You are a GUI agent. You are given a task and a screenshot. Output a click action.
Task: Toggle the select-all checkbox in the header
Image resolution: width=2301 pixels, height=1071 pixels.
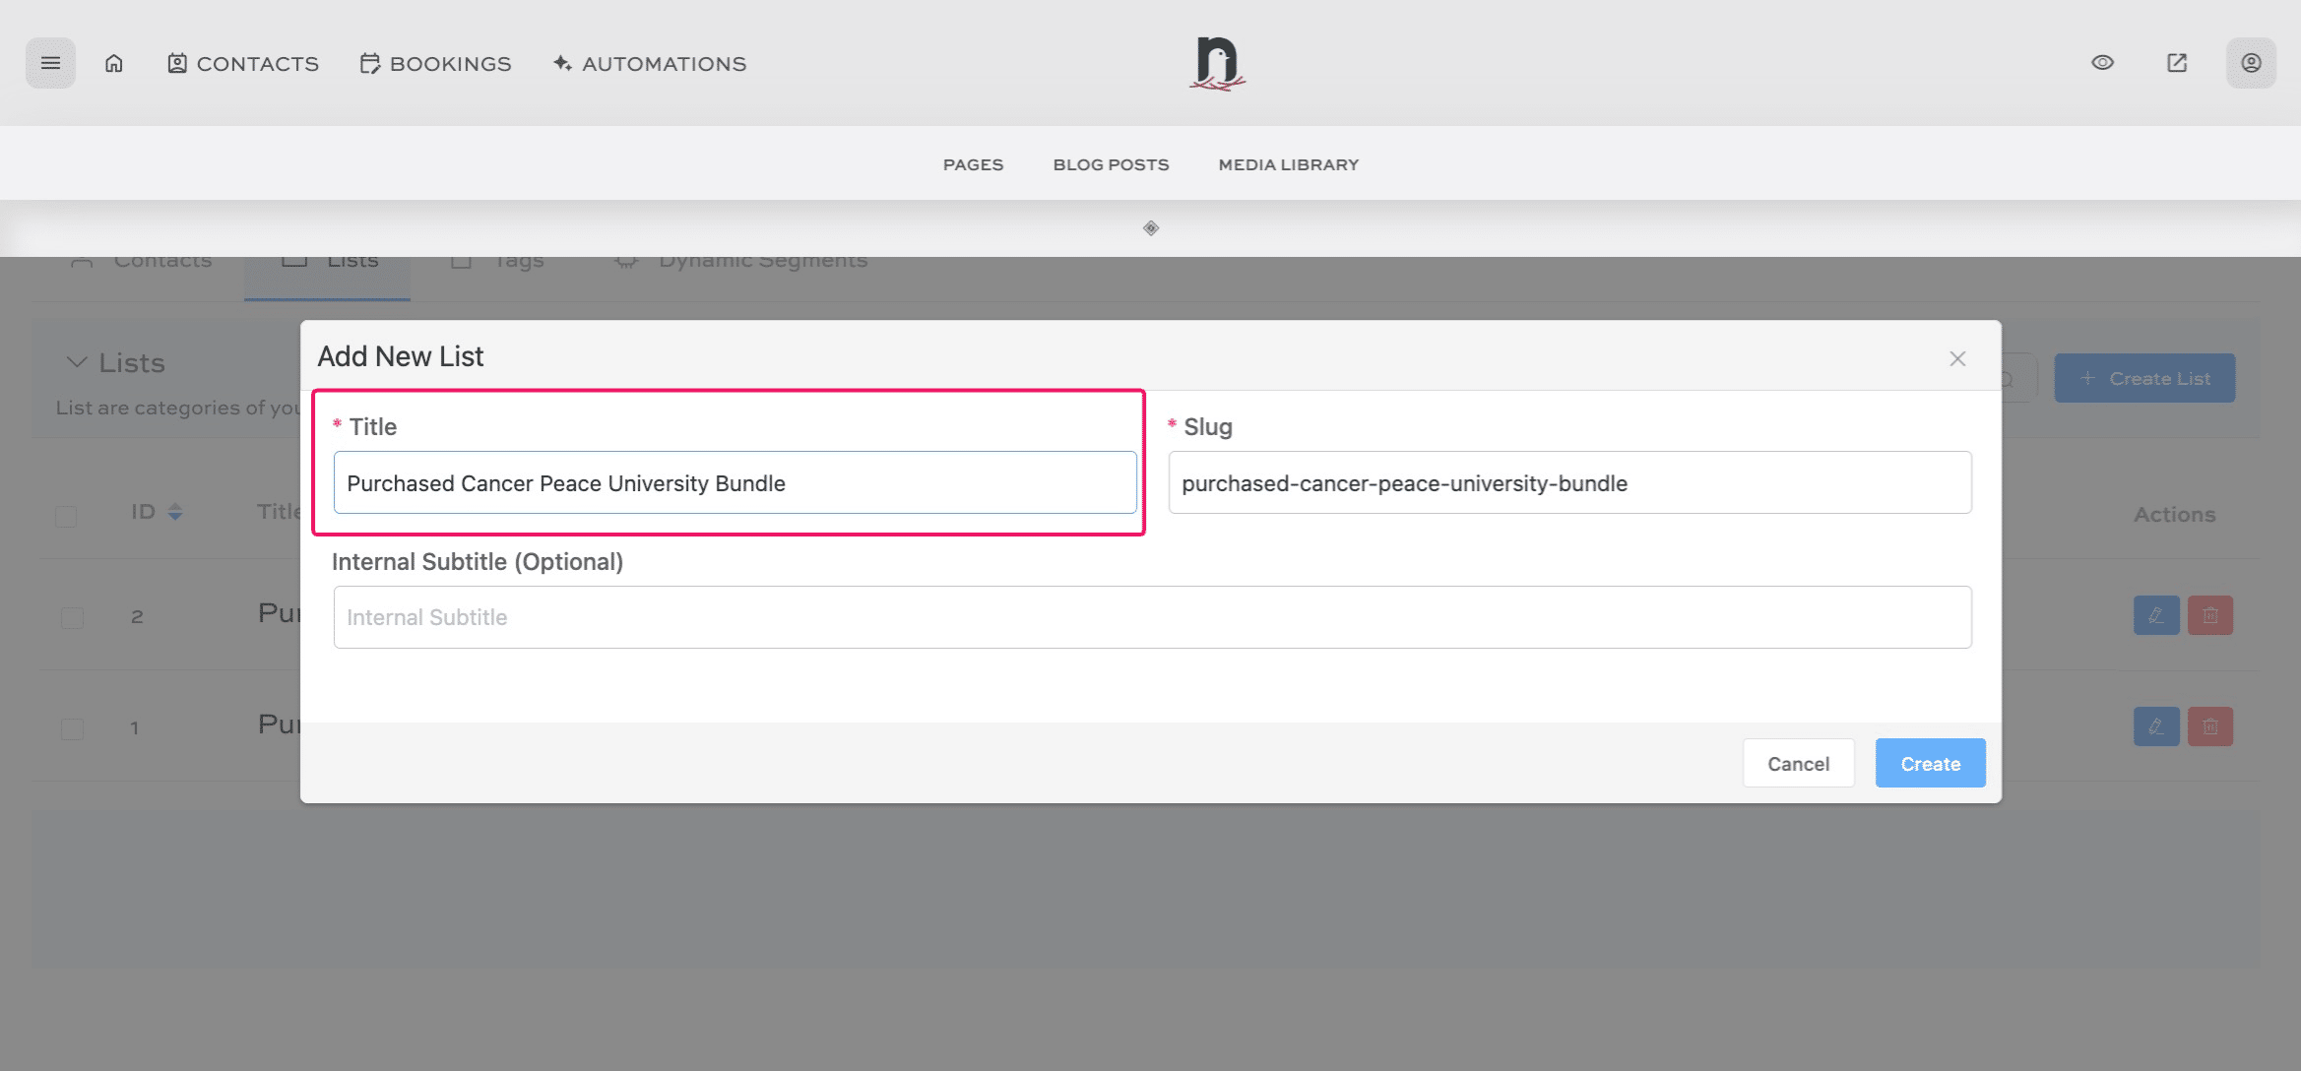66,516
